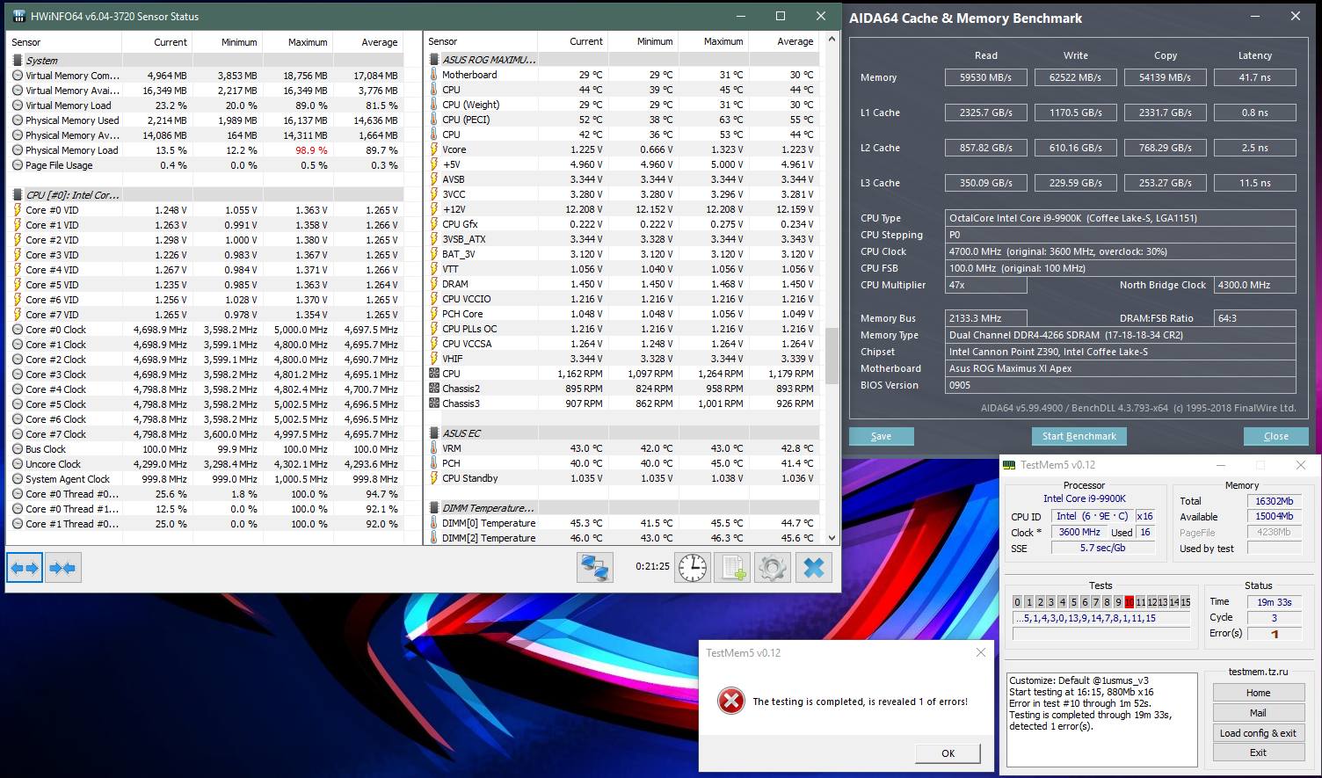Click the fan icon beside Chassis2
Screen dimensions: 1322x778
pos(434,389)
